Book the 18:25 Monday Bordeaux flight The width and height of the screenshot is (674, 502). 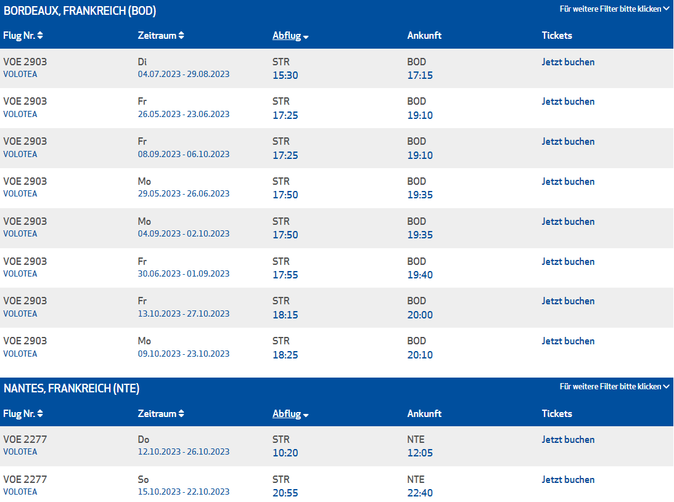pos(568,341)
